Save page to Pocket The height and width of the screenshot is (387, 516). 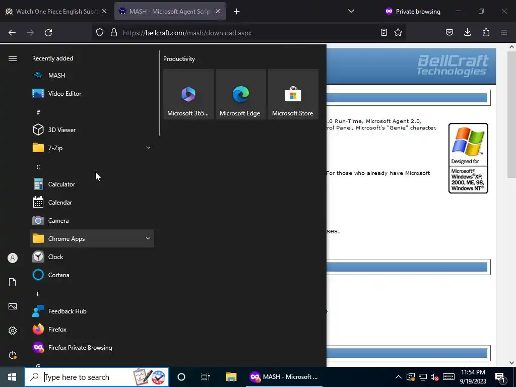[449, 32]
